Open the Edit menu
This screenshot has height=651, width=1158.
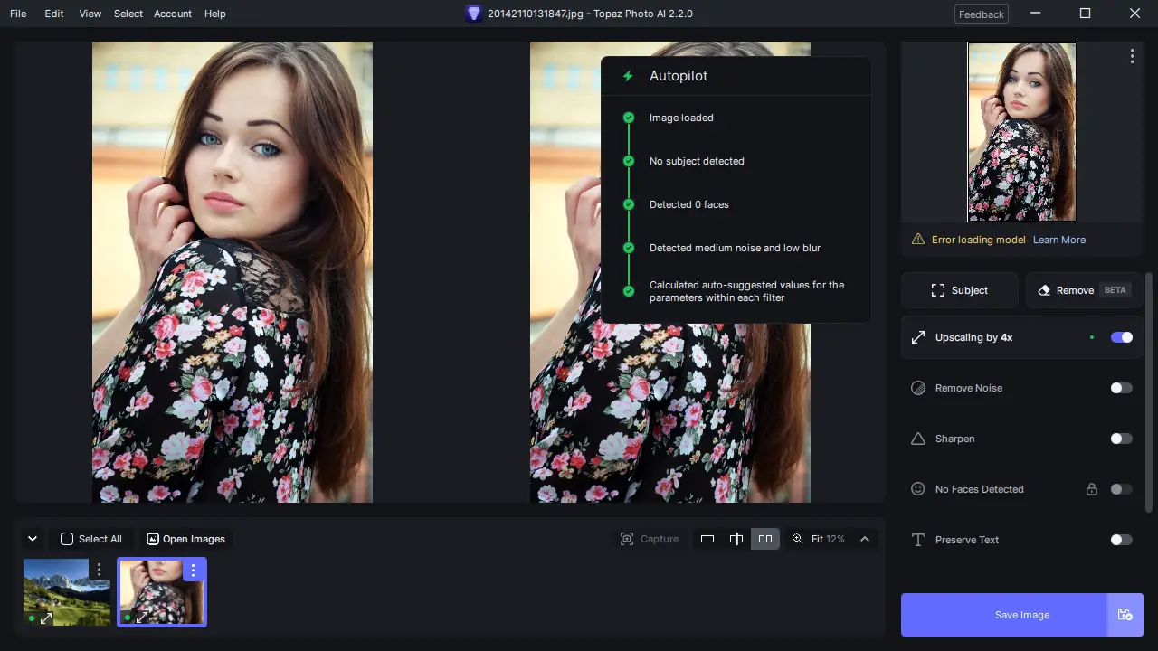click(54, 14)
